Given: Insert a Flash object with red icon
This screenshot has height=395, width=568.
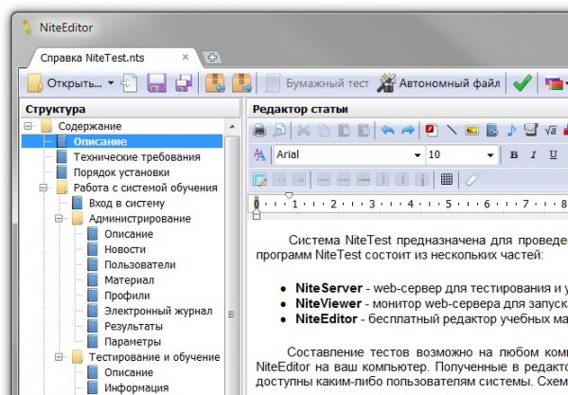Looking at the screenshot, I should tap(432, 130).
